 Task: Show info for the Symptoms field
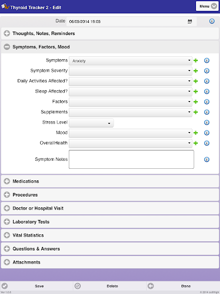pos(207,60)
